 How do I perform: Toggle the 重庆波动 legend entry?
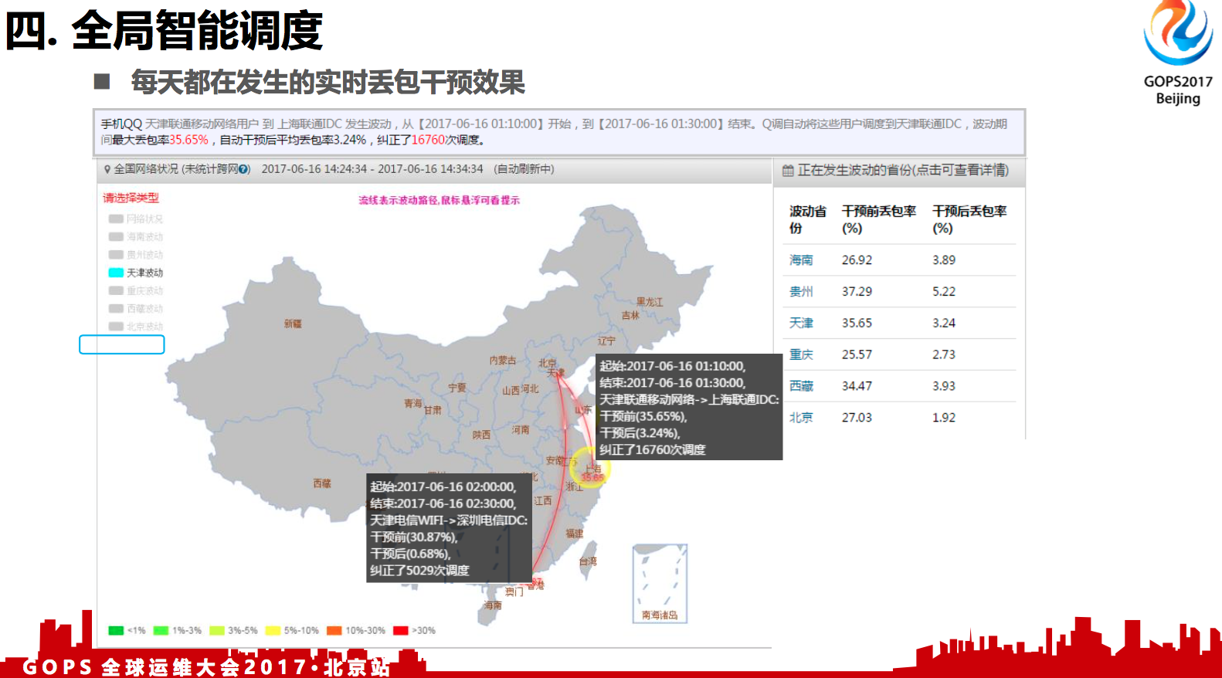[x=136, y=290]
